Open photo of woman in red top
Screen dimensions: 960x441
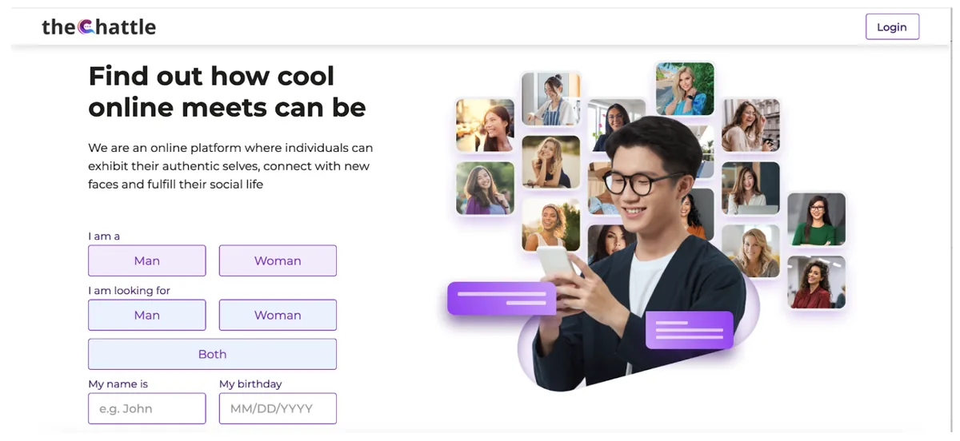pyautogui.click(x=816, y=282)
